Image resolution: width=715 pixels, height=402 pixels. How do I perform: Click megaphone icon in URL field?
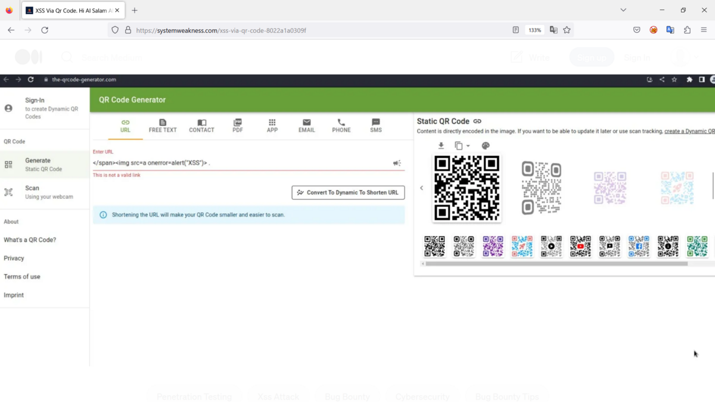(x=397, y=163)
